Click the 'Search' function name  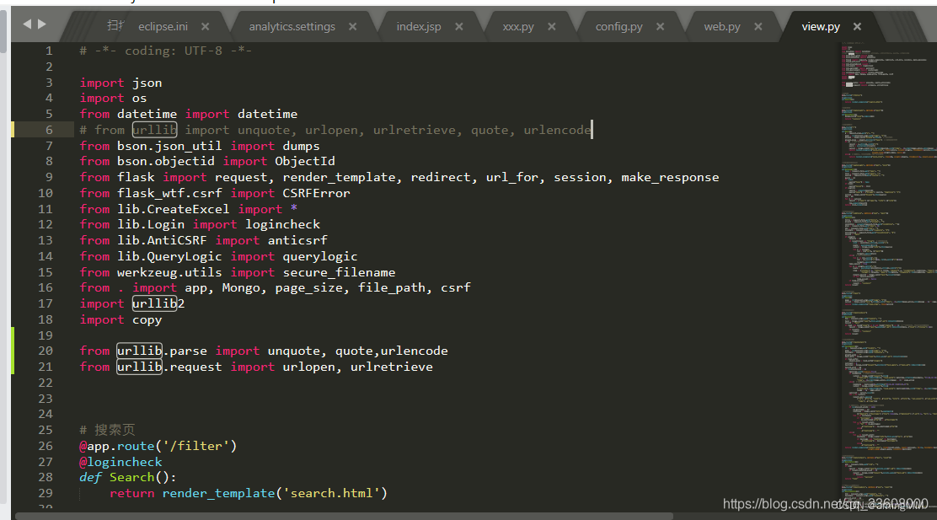pos(131,478)
